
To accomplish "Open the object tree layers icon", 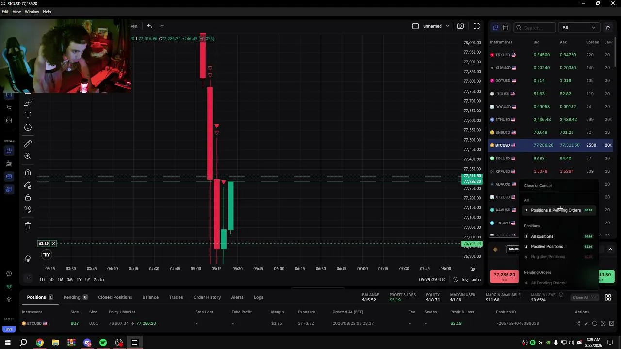I will (x=28, y=259).
